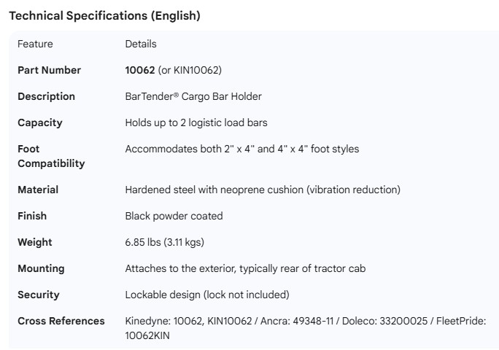This screenshot has width=499, height=350.
Task: Click the Finish row label
Action: pyautogui.click(x=32, y=216)
